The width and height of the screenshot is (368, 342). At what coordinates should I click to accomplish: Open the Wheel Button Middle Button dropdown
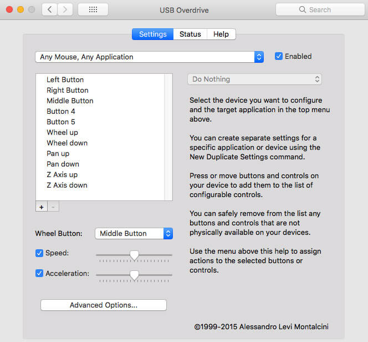coord(134,233)
